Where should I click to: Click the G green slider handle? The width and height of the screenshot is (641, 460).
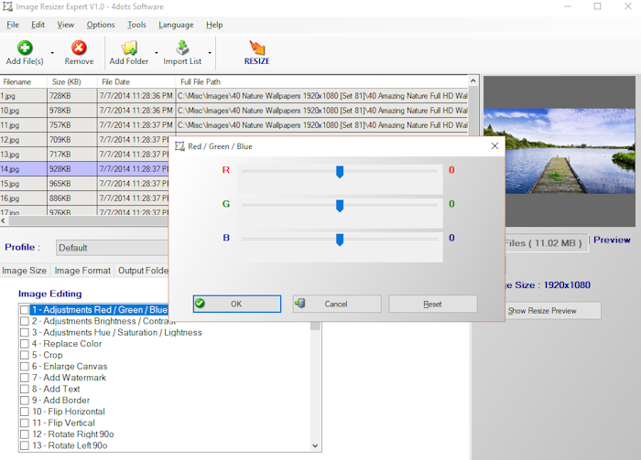[x=340, y=206]
